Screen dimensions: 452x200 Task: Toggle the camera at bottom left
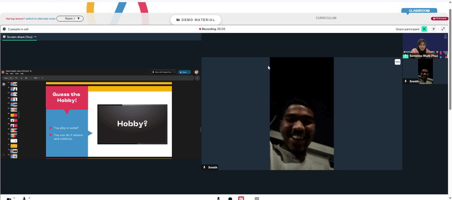click(x=9, y=199)
